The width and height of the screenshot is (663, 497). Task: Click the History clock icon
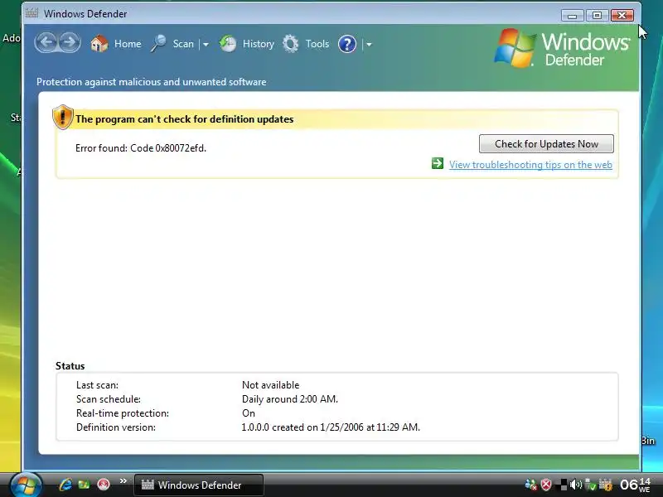[x=227, y=44]
